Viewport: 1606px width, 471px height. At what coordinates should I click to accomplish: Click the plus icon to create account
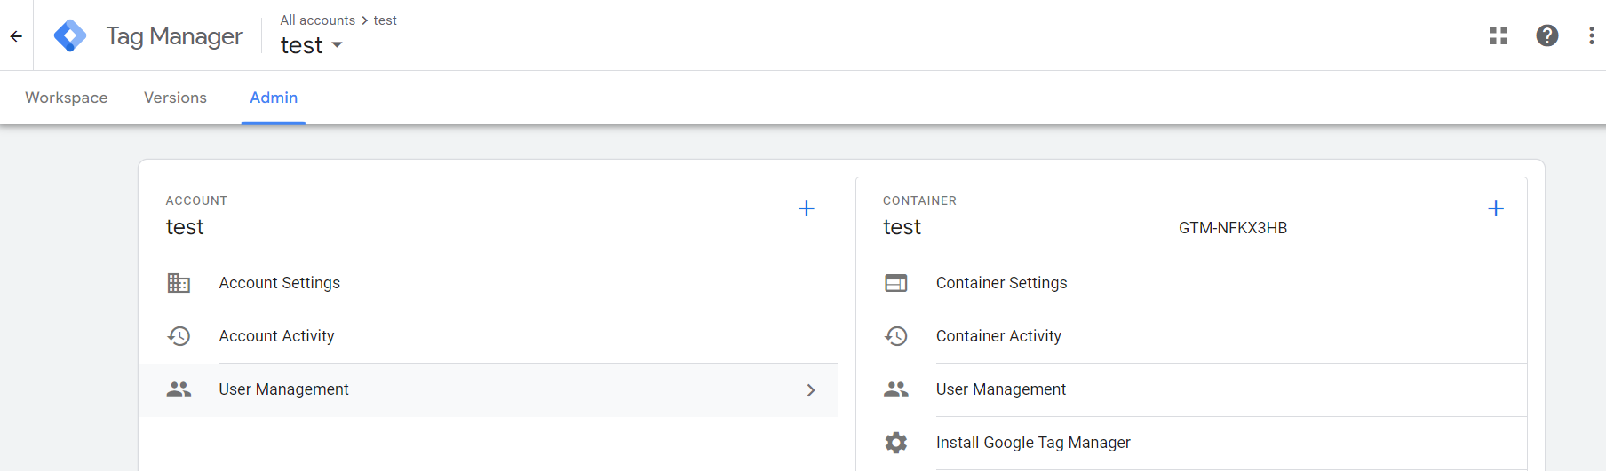coord(807,208)
